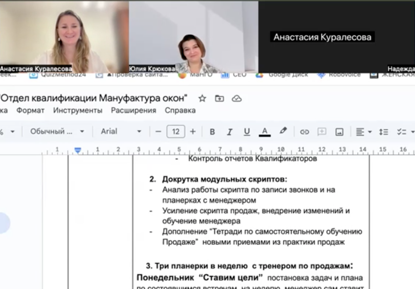The image size is (415, 289).
Task: Click the add comment icon
Action: coord(322,132)
